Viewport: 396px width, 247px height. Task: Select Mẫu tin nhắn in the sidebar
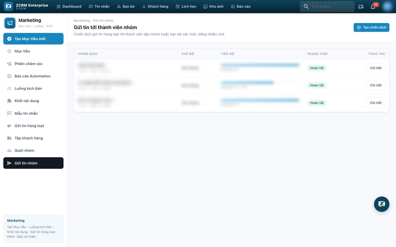pyautogui.click(x=33, y=113)
